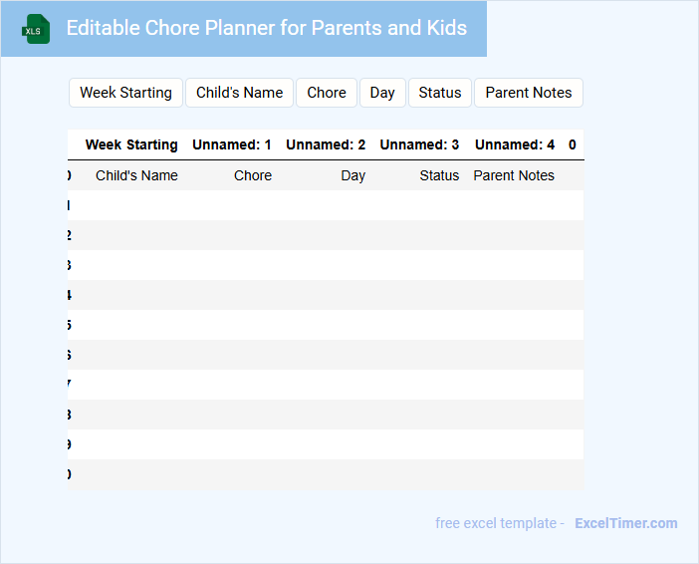The height and width of the screenshot is (564, 699).
Task: Select the Week Starting tag button
Action: [x=125, y=93]
